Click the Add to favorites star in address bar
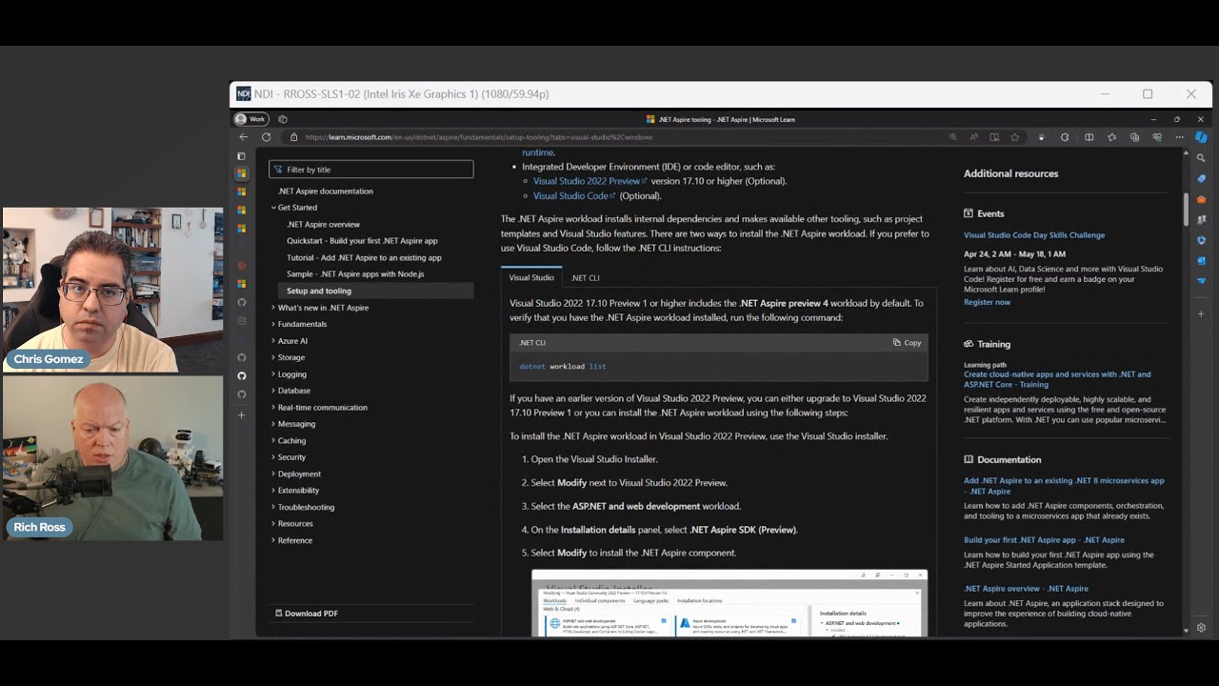The width and height of the screenshot is (1219, 686). 1014,137
